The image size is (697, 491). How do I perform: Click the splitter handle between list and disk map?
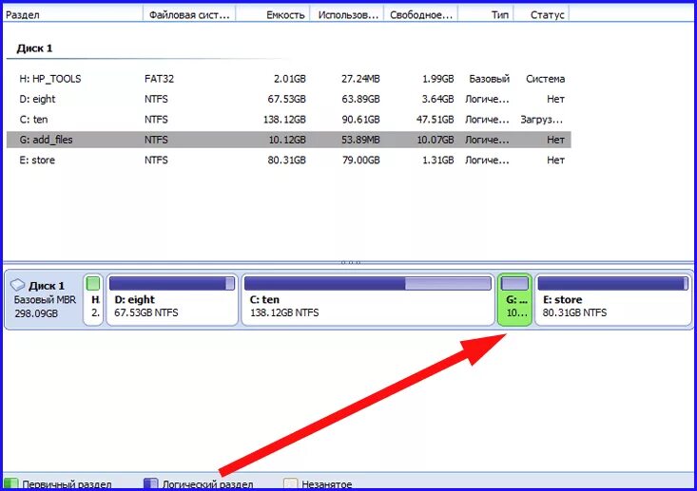coord(350,262)
